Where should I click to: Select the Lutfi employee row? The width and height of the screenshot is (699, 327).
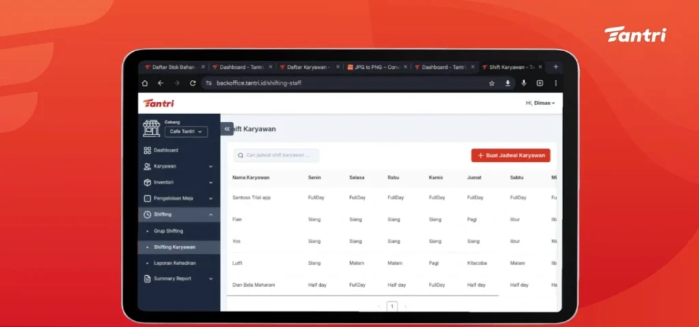coord(392,264)
